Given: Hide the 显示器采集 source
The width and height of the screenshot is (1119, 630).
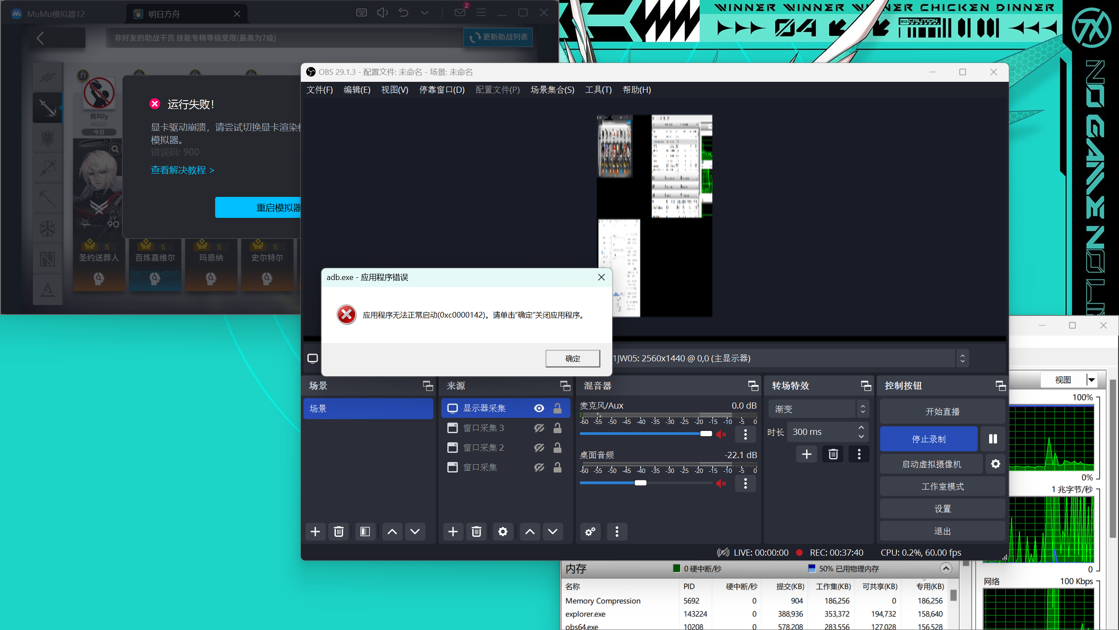Looking at the screenshot, I should pyautogui.click(x=539, y=408).
